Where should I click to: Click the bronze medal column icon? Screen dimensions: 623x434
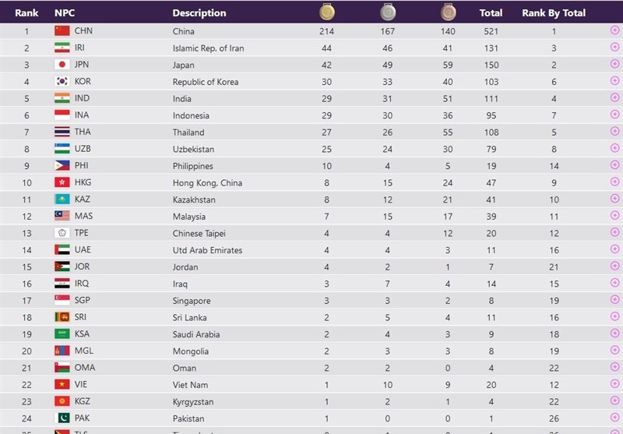(448, 12)
